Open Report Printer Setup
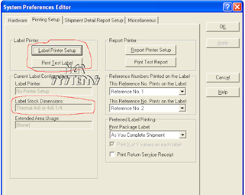The image size is (245, 195). pos(151,50)
